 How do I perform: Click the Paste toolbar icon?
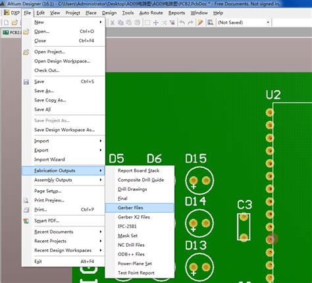point(129,22)
